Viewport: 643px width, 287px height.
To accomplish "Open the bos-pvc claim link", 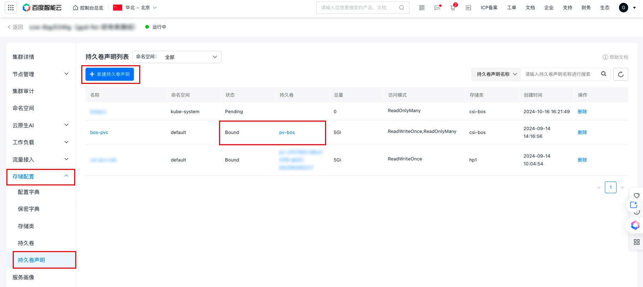I will coord(99,133).
